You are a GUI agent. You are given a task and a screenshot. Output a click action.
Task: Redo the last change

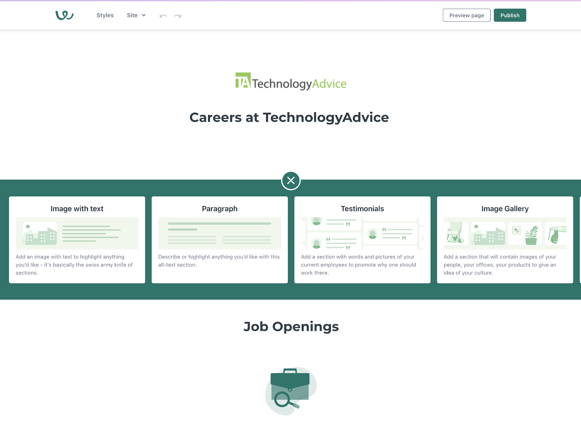pos(178,16)
